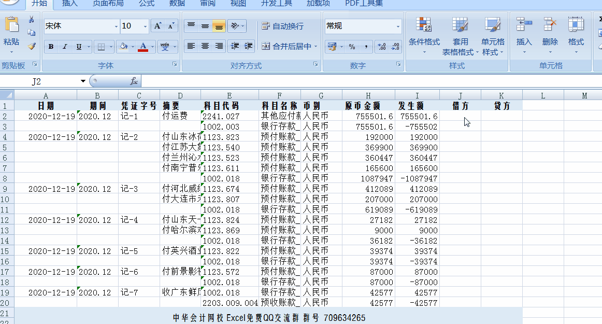Open the Name Box dropdown arrow

pos(83,81)
